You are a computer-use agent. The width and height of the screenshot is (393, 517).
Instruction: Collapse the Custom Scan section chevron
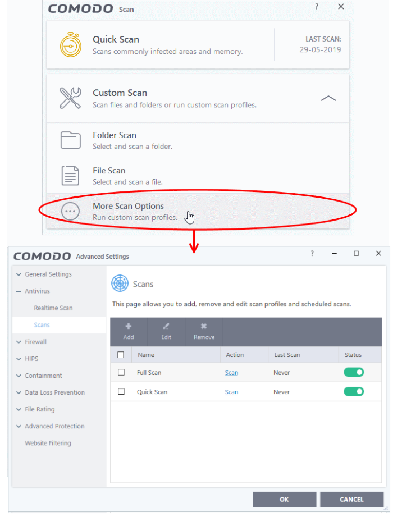(x=328, y=98)
